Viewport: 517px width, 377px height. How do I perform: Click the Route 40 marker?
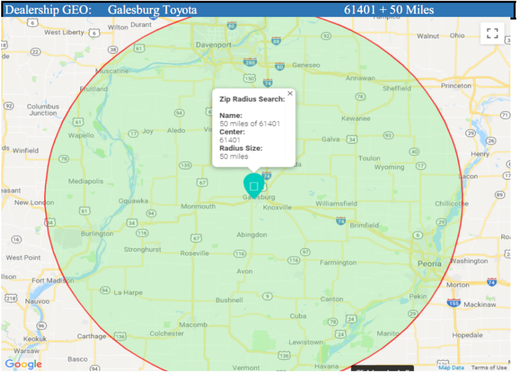point(414,152)
